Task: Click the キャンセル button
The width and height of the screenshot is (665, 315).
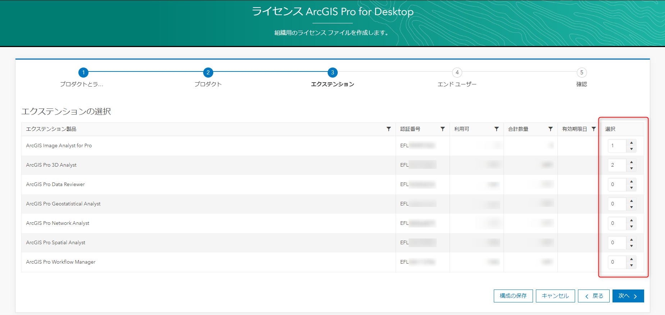Action: tap(555, 296)
